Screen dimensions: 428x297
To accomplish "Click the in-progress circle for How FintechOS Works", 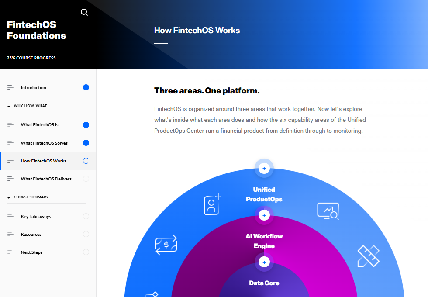I will point(86,161).
